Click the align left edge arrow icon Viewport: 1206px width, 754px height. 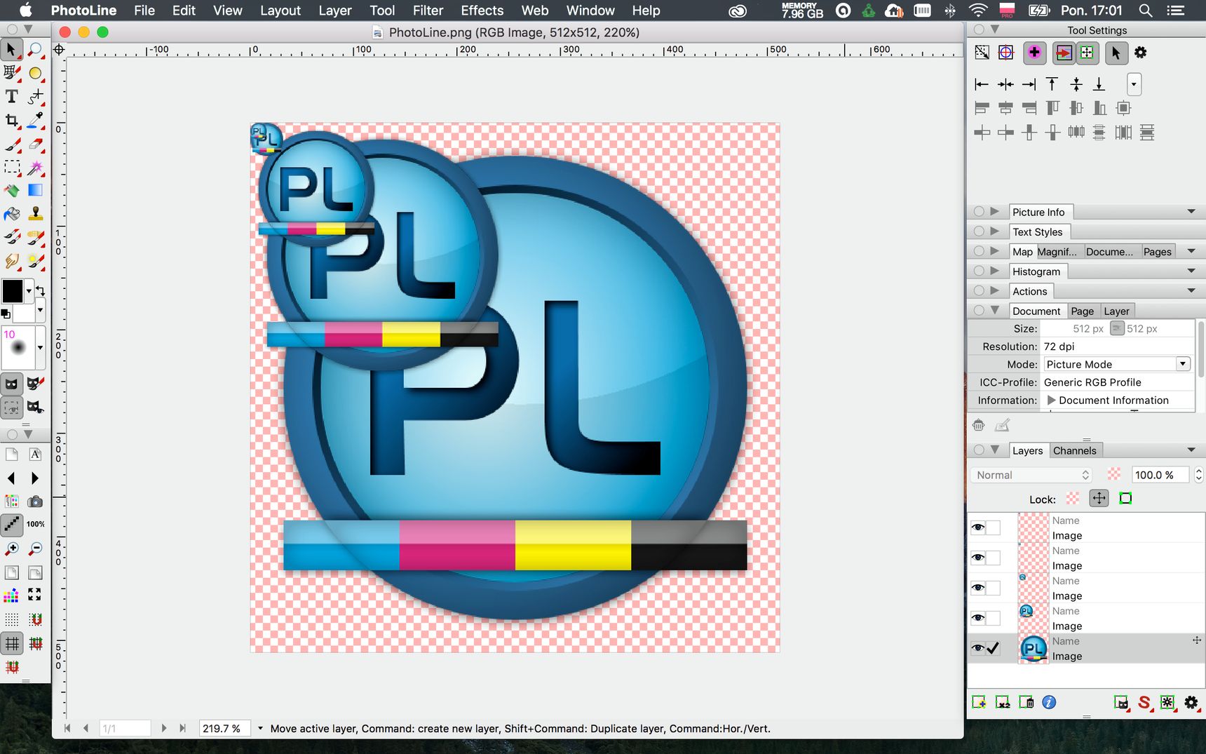(x=982, y=84)
